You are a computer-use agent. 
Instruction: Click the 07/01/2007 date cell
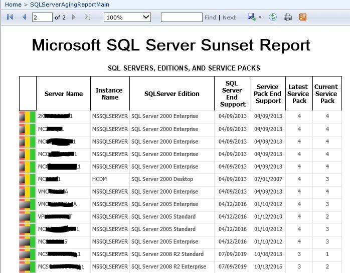click(268, 179)
